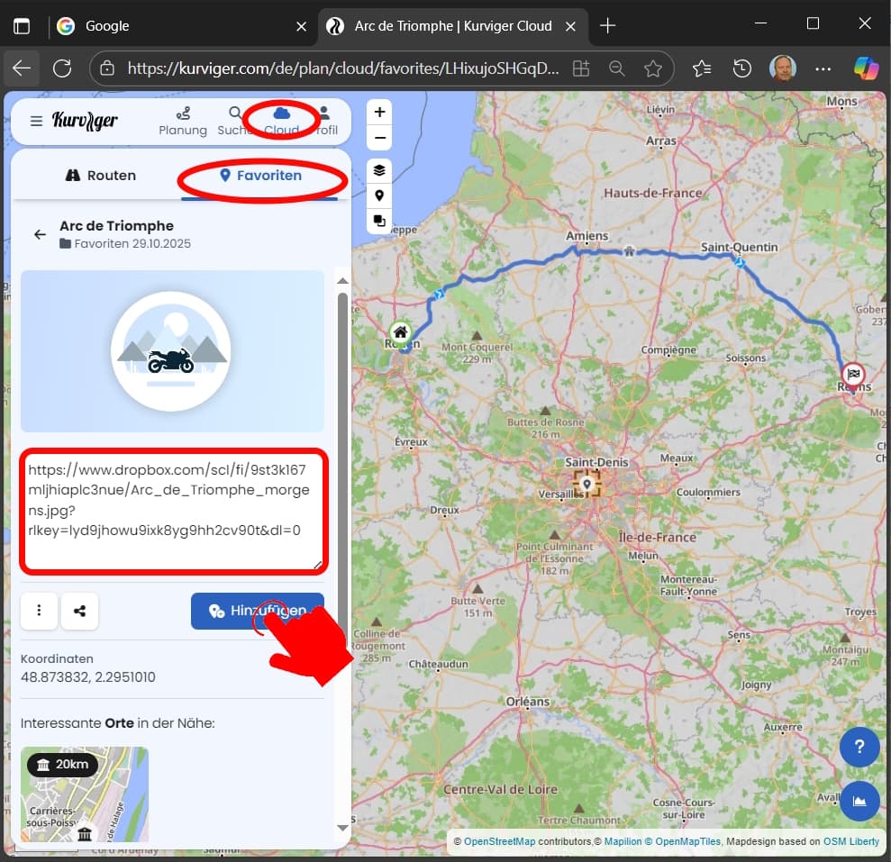Zoom in the map with plus button
891x862 pixels.
(379, 113)
